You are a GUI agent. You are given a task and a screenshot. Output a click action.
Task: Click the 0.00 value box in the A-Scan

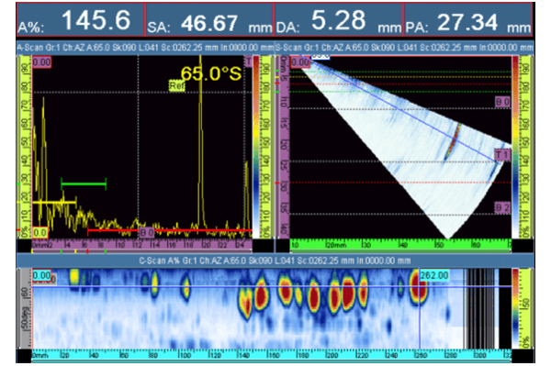pyautogui.click(x=42, y=62)
